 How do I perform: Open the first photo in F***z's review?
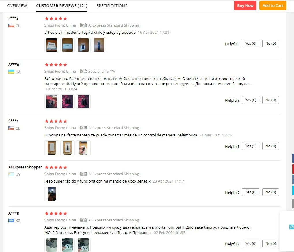point(52,45)
